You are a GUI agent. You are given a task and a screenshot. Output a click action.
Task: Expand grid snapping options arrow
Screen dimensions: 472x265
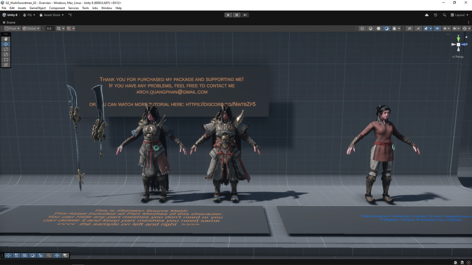(63, 29)
